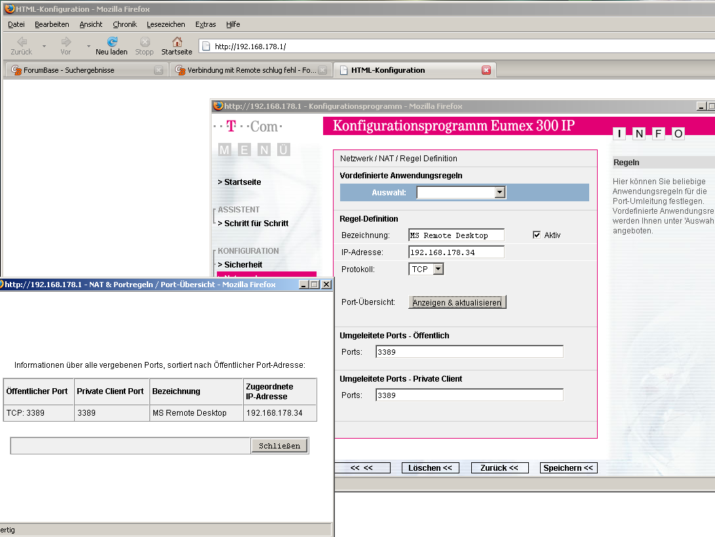The image size is (715, 537).
Task: Click the Regeln heading in info panel
Action: 626,163
